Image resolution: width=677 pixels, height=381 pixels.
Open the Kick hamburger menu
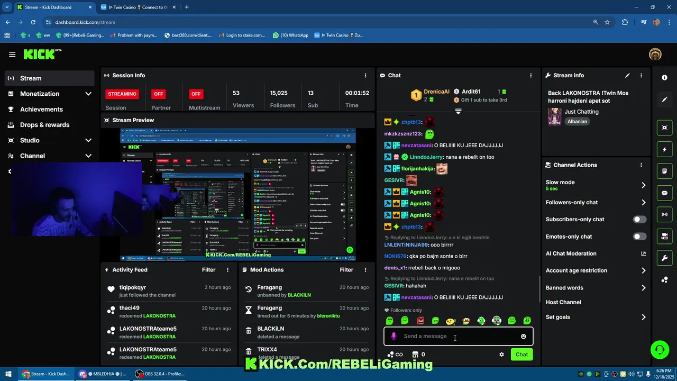[12, 54]
